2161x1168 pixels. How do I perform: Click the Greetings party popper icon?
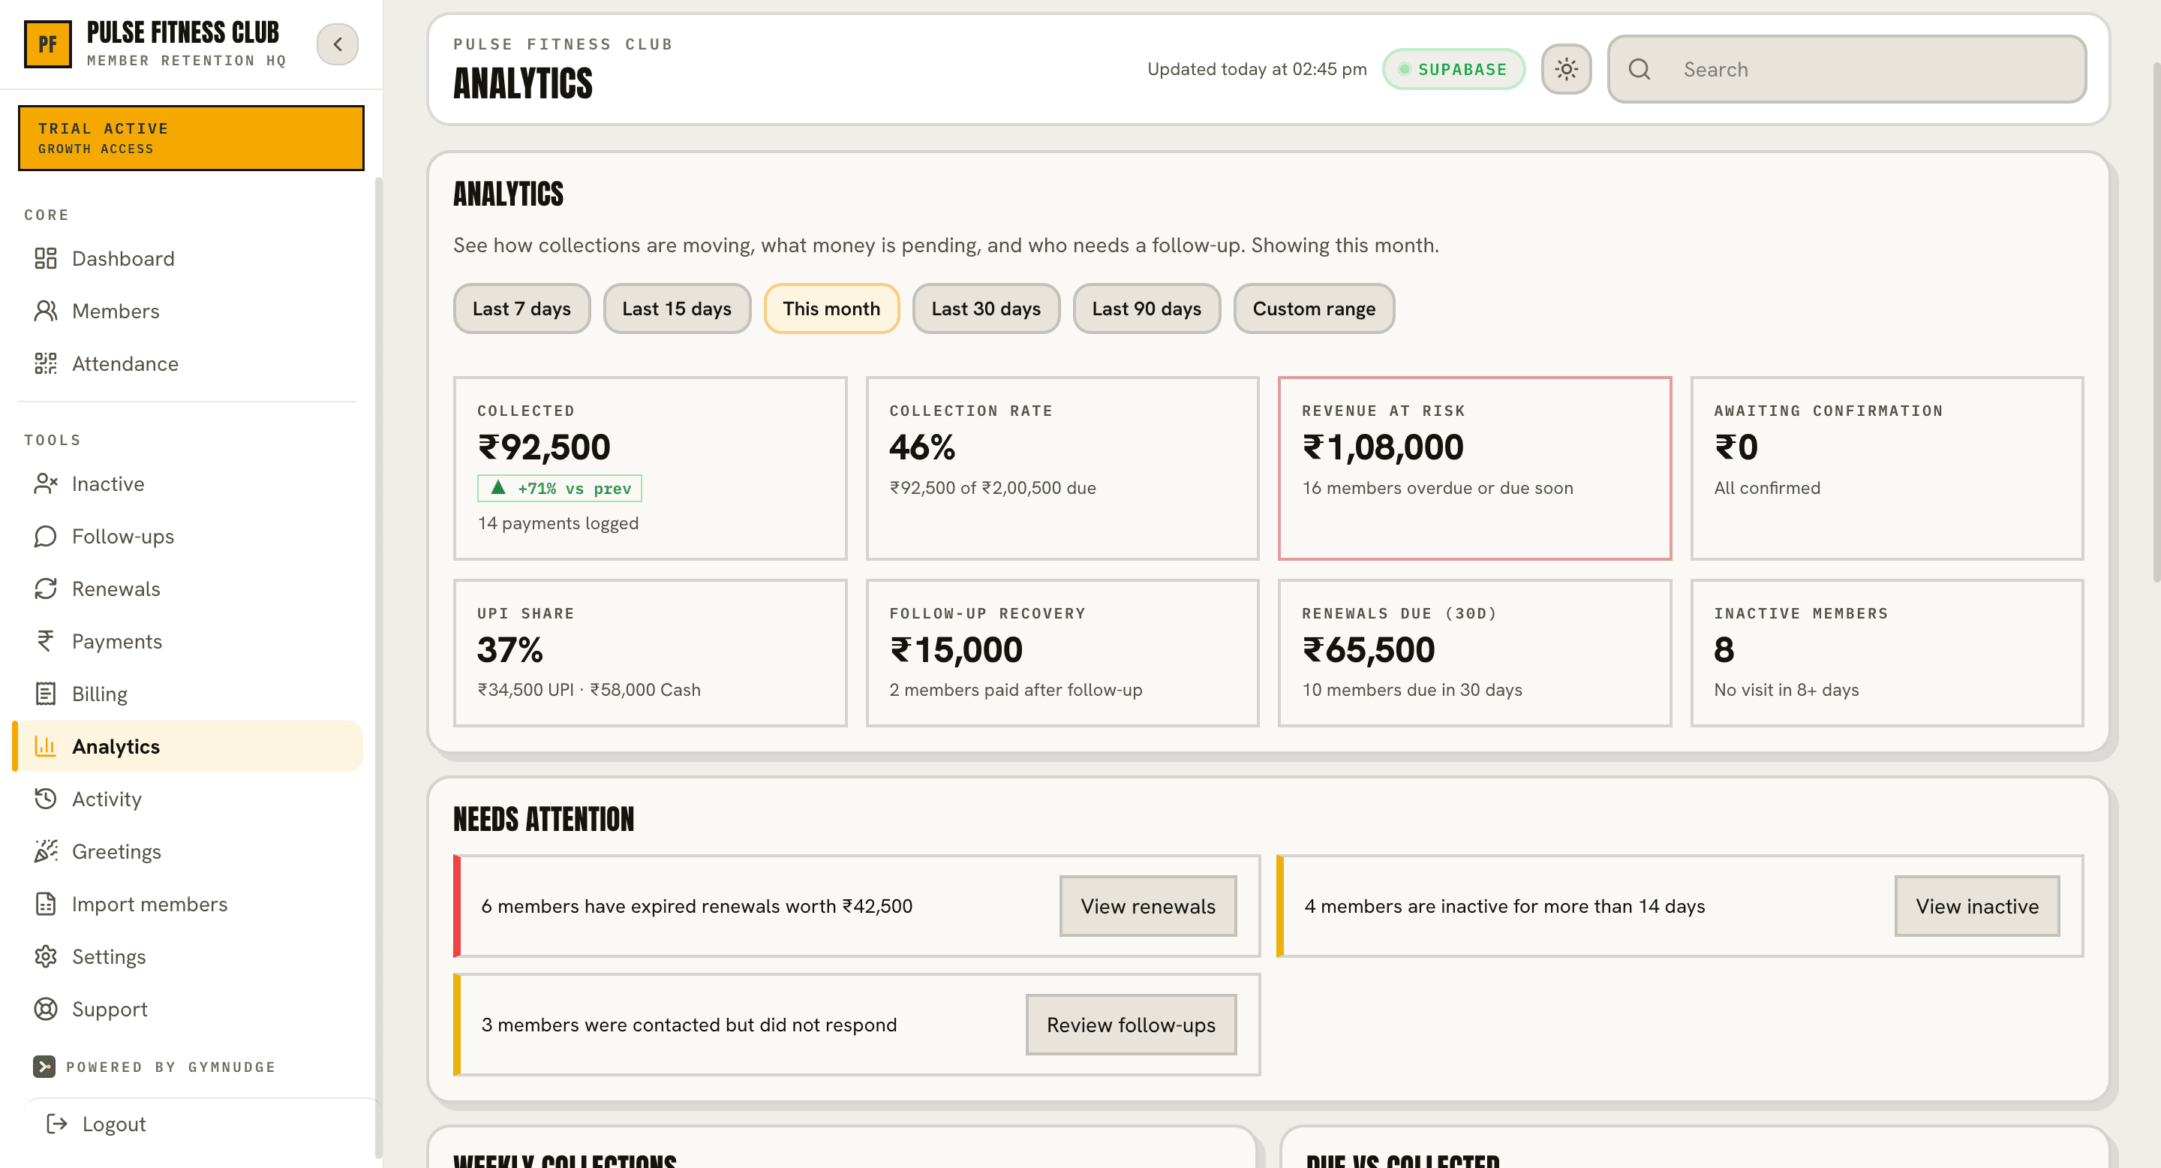(x=45, y=850)
